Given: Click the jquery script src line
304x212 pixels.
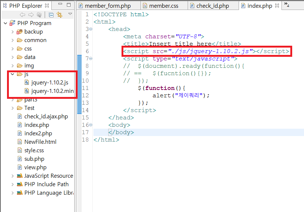Looking at the screenshot, I should pyautogui.click(x=206, y=51).
